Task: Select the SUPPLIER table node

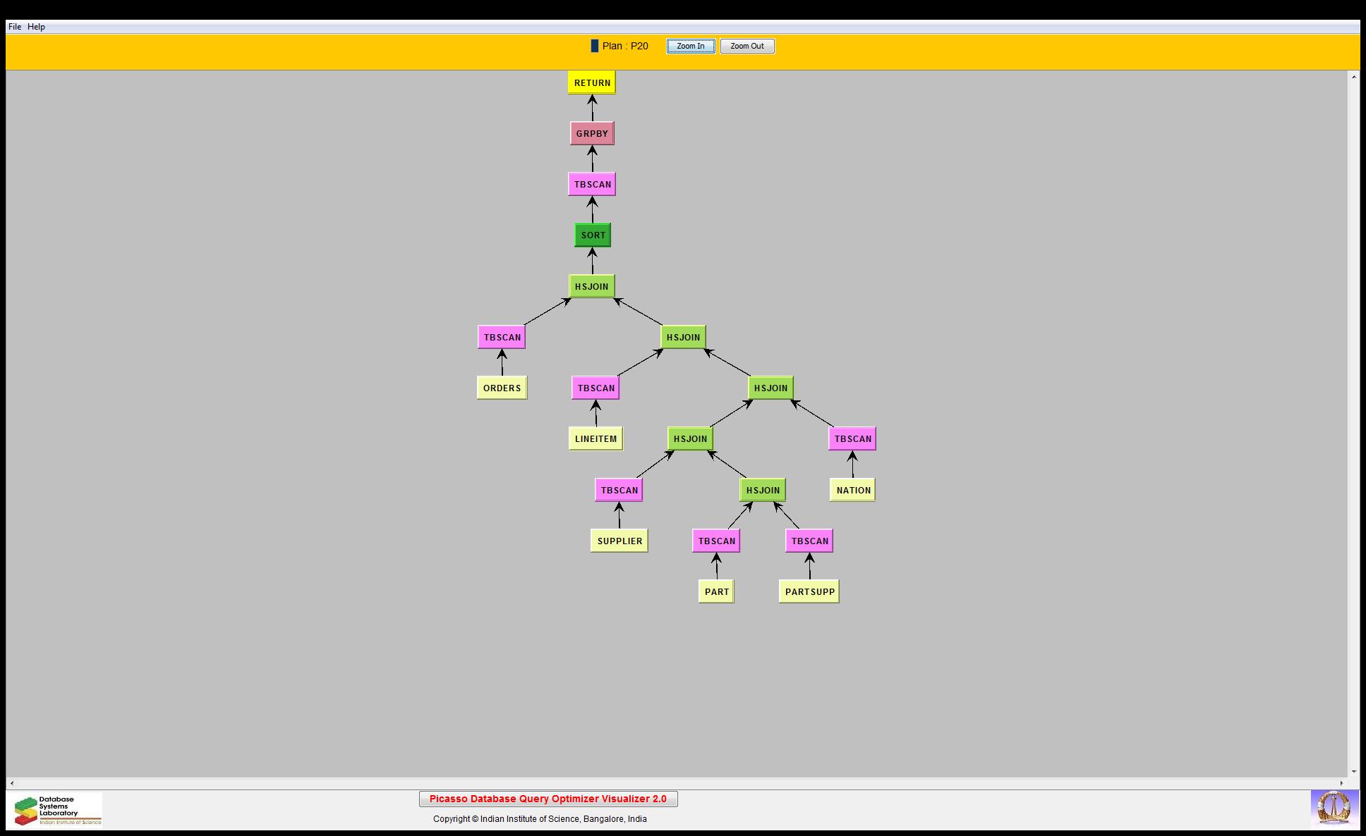Action: 619,541
